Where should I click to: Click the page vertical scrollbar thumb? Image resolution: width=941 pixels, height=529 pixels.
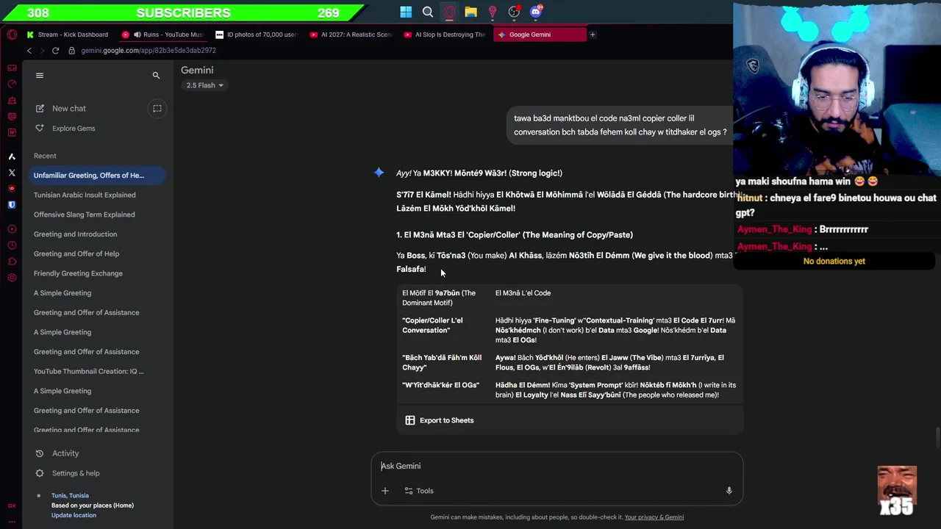click(937, 436)
